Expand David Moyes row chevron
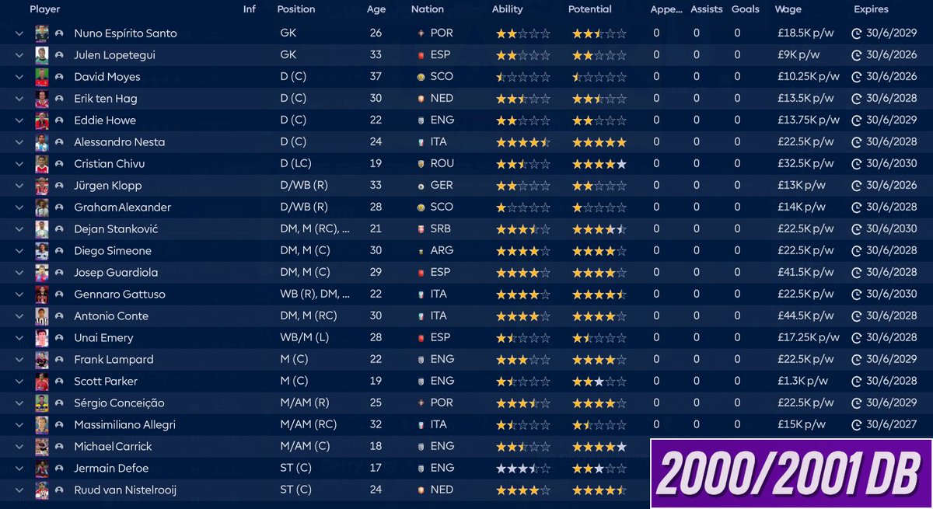933x509 pixels. point(19,77)
